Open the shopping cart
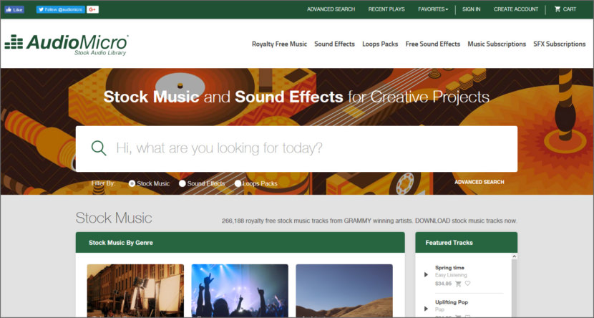This screenshot has width=594, height=318. [565, 9]
